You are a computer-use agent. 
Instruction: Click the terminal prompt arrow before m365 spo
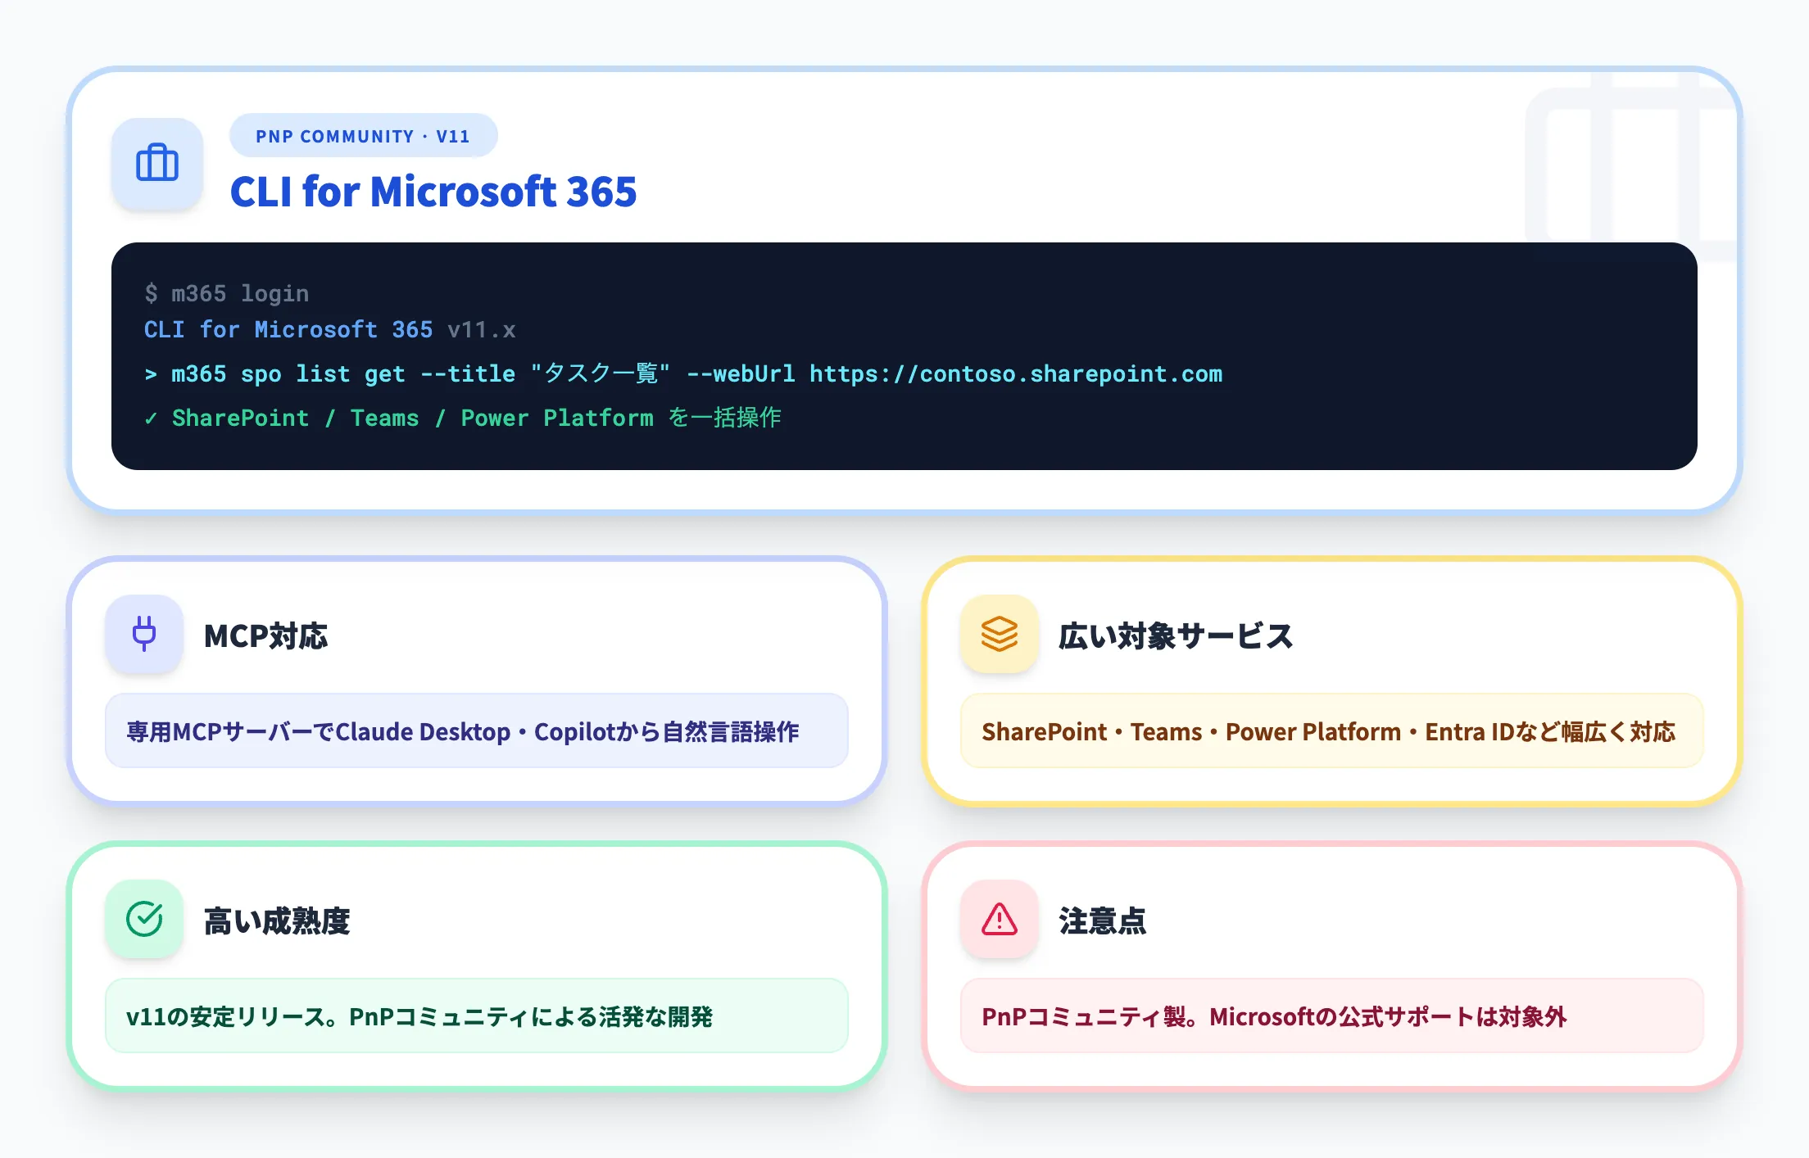point(150,373)
